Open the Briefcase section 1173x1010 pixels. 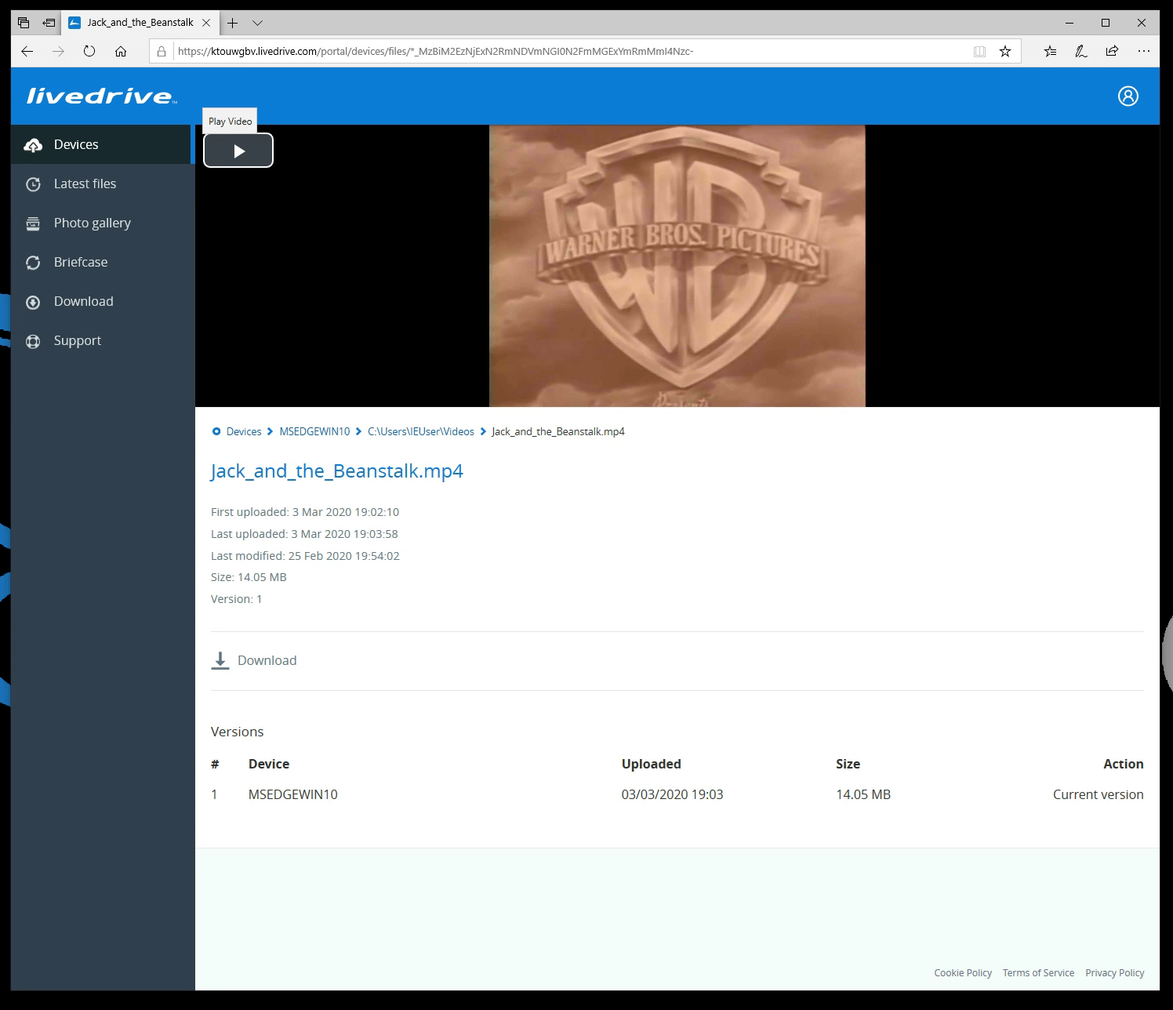tap(80, 262)
